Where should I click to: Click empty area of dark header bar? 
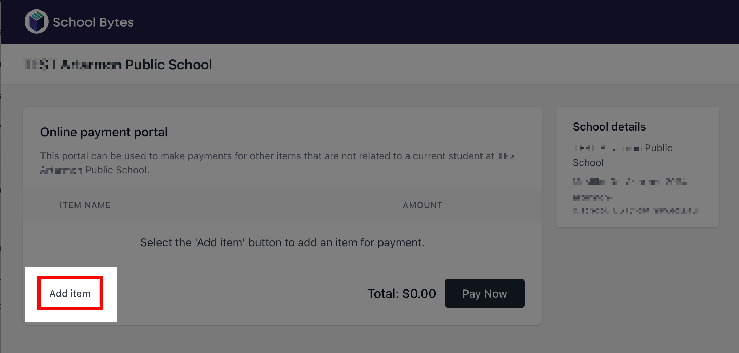[x=421, y=22]
